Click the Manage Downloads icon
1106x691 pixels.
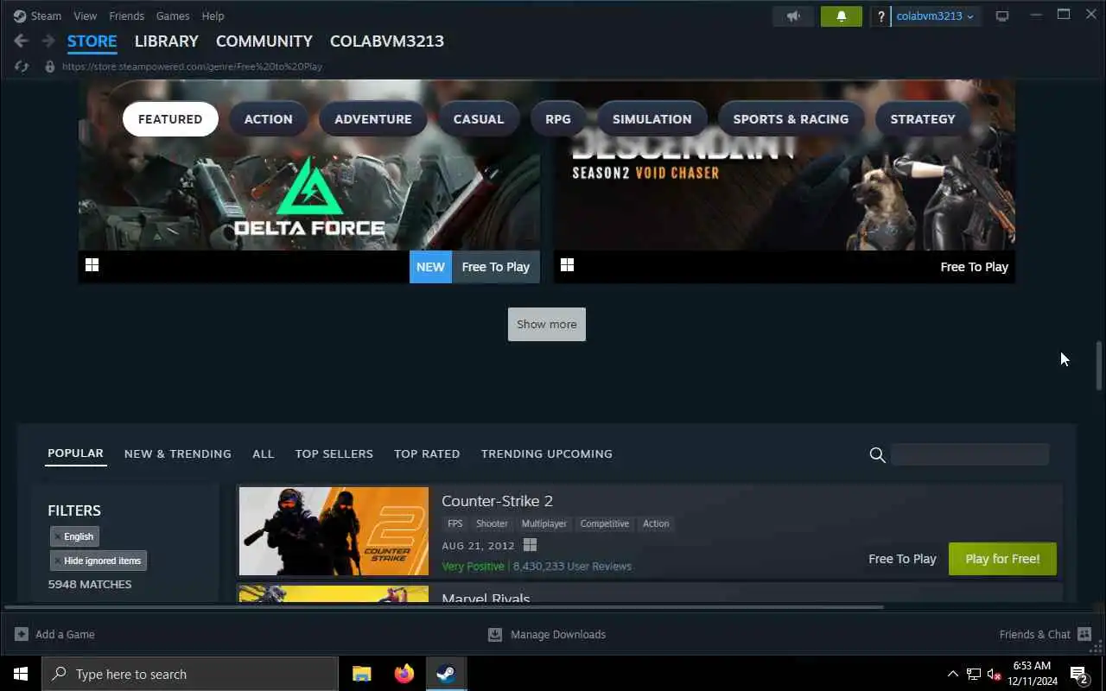point(495,634)
